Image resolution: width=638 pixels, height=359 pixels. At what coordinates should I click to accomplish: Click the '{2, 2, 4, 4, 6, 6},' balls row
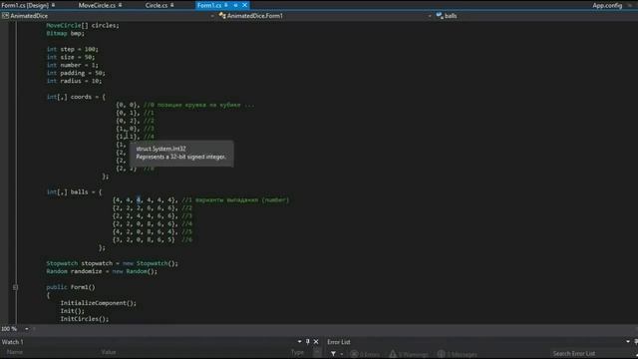[146, 216]
